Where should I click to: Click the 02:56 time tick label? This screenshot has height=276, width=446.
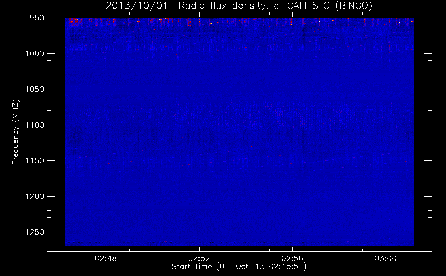[x=292, y=259]
